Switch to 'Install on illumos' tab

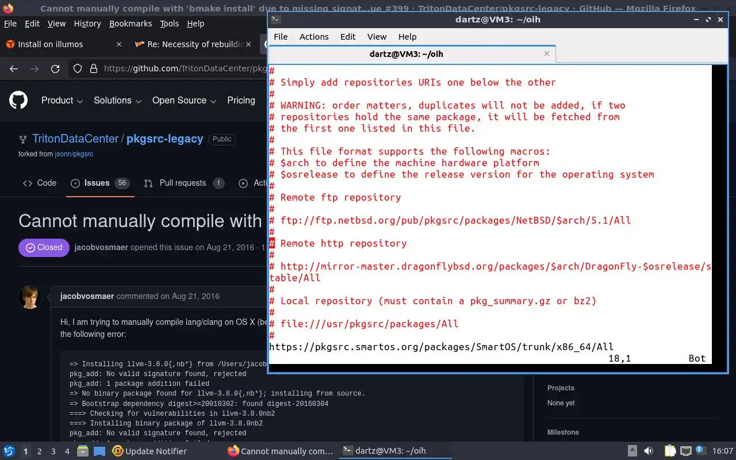click(64, 44)
